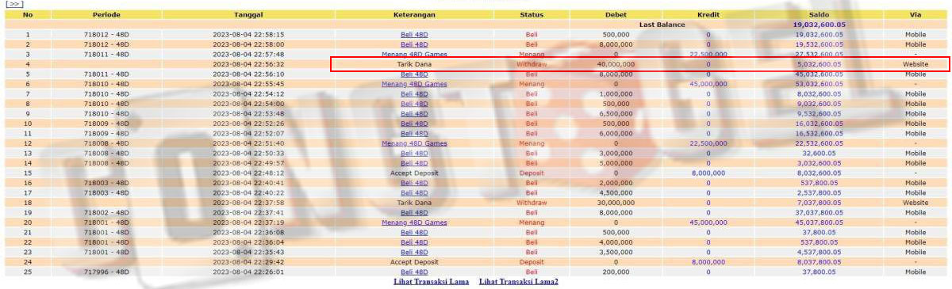Click the Last Balance 19,032,600.05 value
Viewport: 952px width, 289px height.
pos(819,25)
